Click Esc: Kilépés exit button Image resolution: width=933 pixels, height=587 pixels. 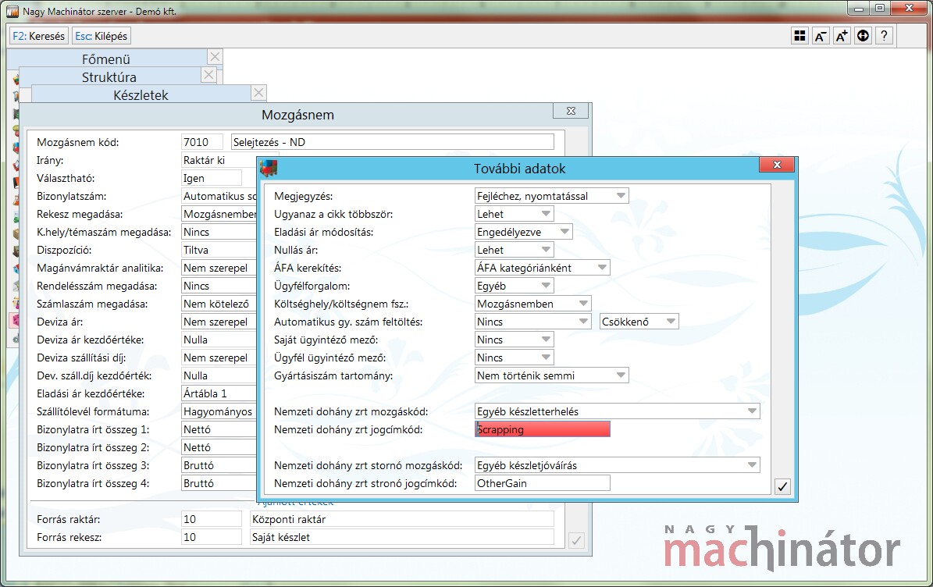click(x=101, y=36)
